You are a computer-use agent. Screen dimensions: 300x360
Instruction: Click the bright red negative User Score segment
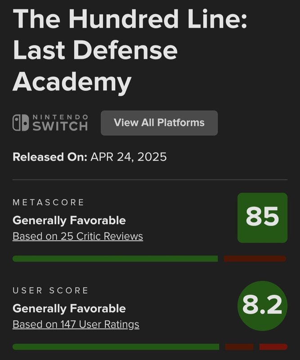273,346
